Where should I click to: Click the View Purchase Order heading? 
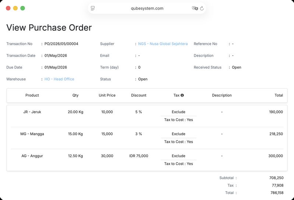pos(49,28)
